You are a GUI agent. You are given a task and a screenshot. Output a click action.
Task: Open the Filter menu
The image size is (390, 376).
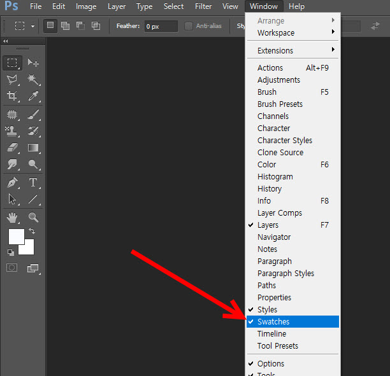203,6
